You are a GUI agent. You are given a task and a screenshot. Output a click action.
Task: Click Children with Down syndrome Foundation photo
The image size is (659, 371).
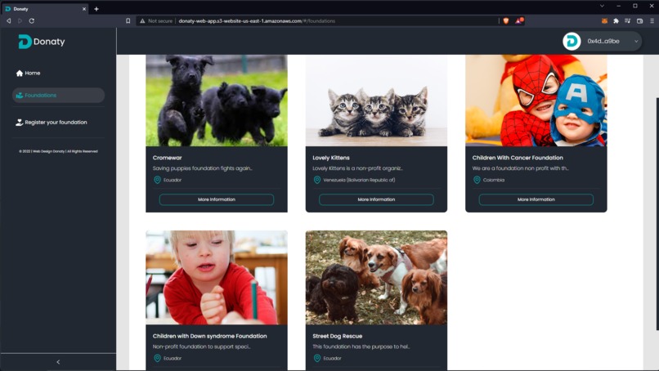tap(217, 277)
